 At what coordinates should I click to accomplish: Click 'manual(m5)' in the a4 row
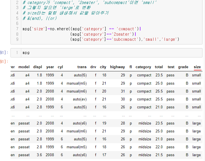tap(77, 83)
